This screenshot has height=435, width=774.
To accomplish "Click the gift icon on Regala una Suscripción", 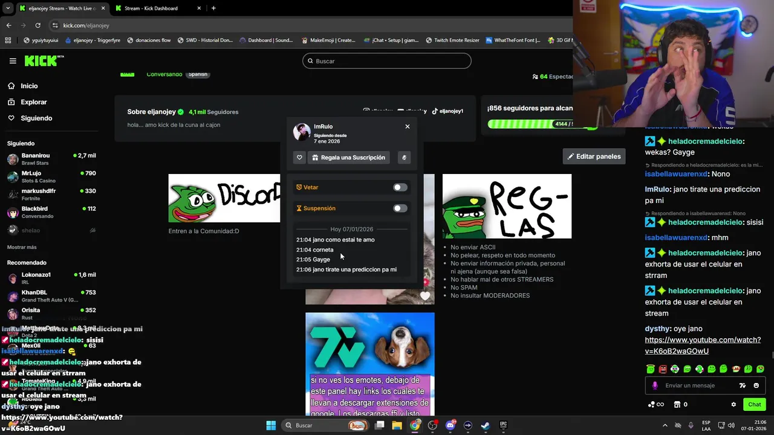I will tap(315, 158).
